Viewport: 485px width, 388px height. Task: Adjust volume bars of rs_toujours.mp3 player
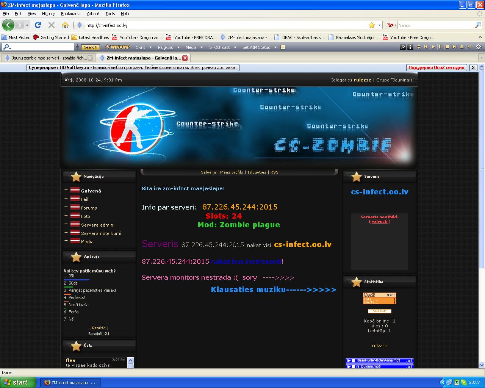coord(408,366)
